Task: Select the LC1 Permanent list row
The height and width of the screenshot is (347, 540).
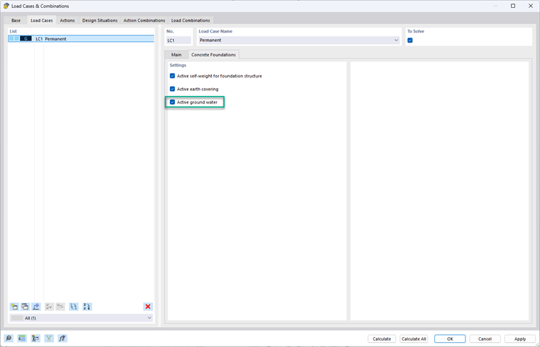Action: 81,38
